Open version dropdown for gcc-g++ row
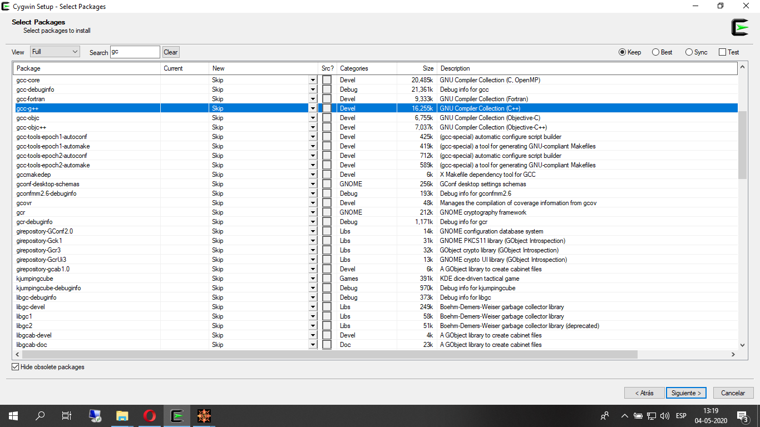 click(312, 108)
